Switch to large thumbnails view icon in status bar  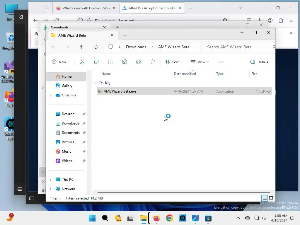coord(271,198)
